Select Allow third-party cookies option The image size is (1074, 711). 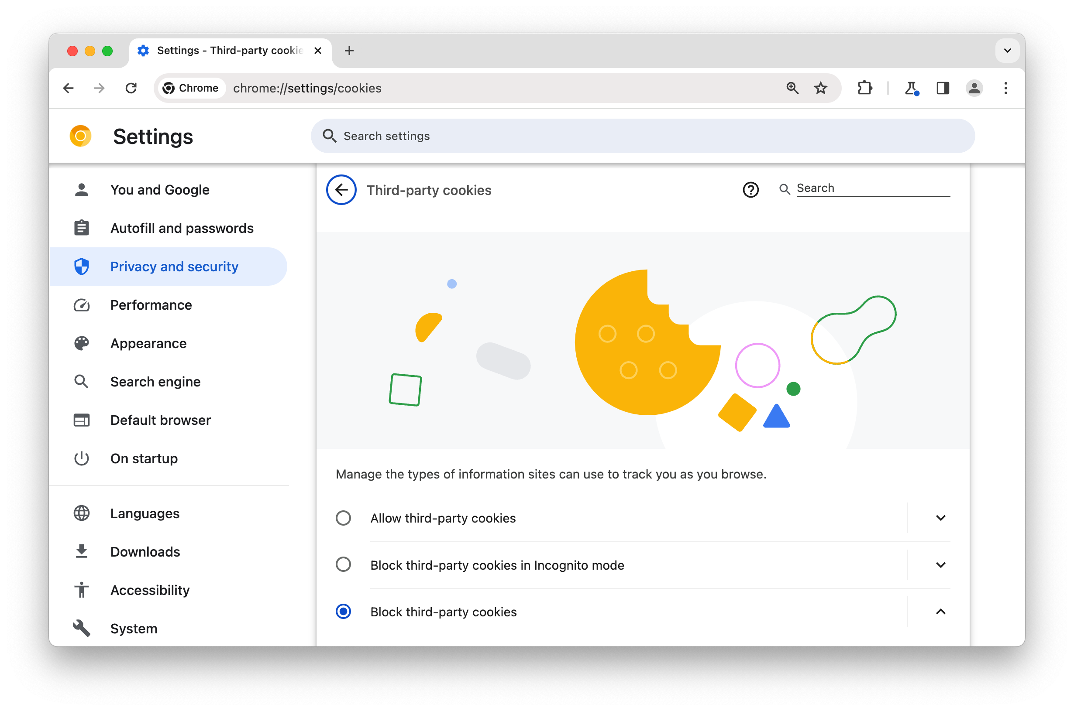344,517
